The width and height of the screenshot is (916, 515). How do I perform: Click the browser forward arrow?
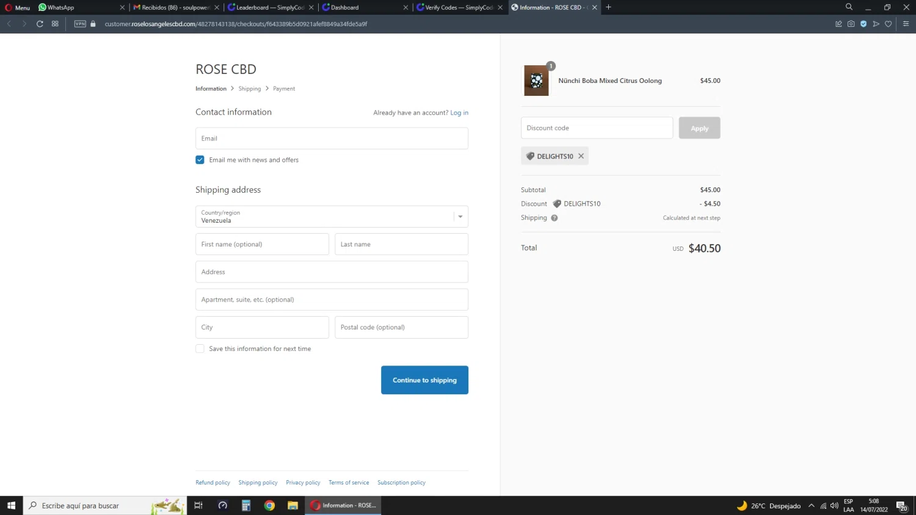(x=24, y=24)
